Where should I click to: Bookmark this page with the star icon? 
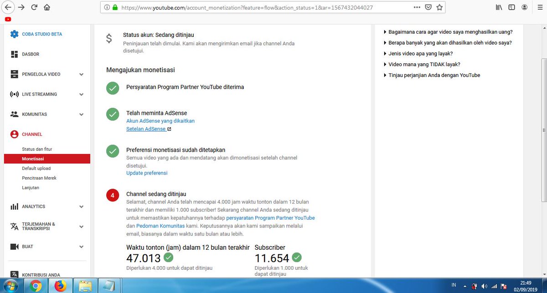coord(439,8)
